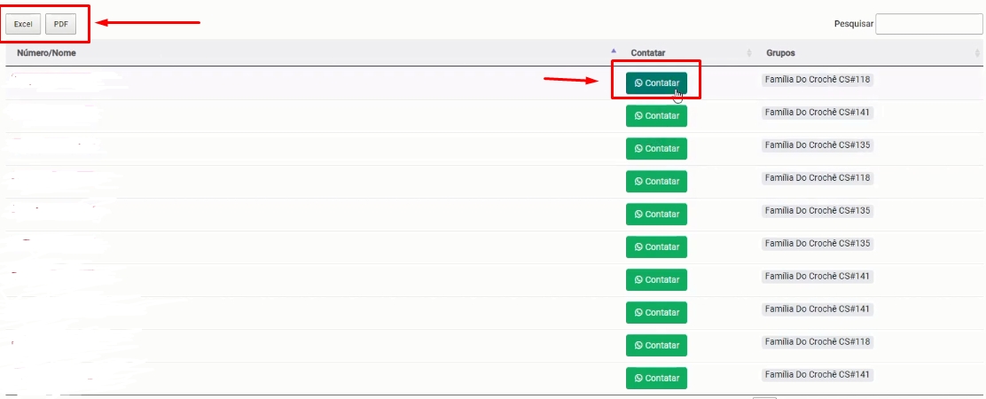Screen dimensions: 986x399
Task: Click the CS#118 group tag in first row
Action: [x=818, y=80]
